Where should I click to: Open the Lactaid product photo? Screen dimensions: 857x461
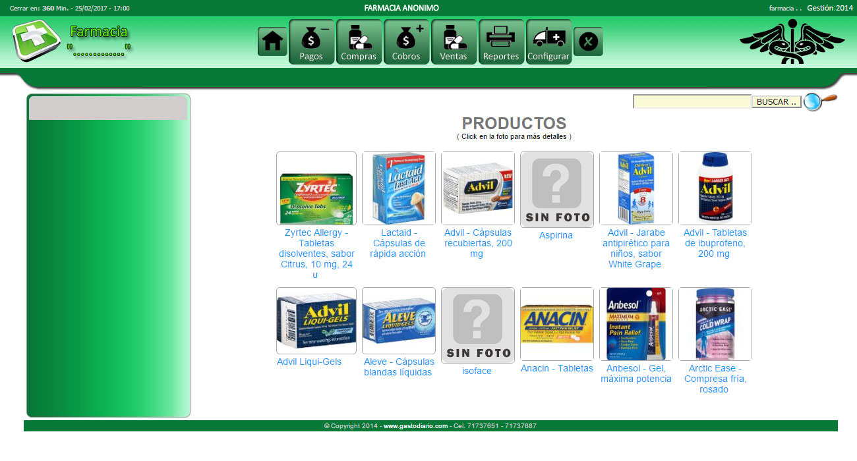[399, 188]
